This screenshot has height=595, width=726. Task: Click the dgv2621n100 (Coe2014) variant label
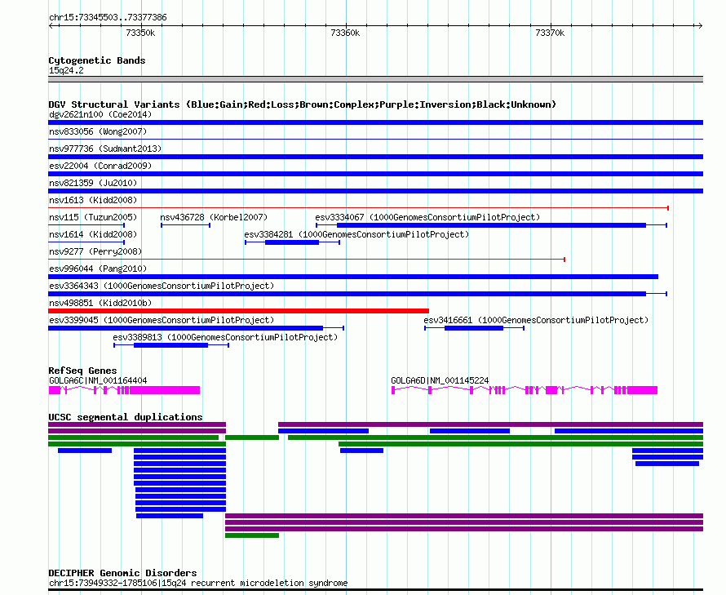100,114
